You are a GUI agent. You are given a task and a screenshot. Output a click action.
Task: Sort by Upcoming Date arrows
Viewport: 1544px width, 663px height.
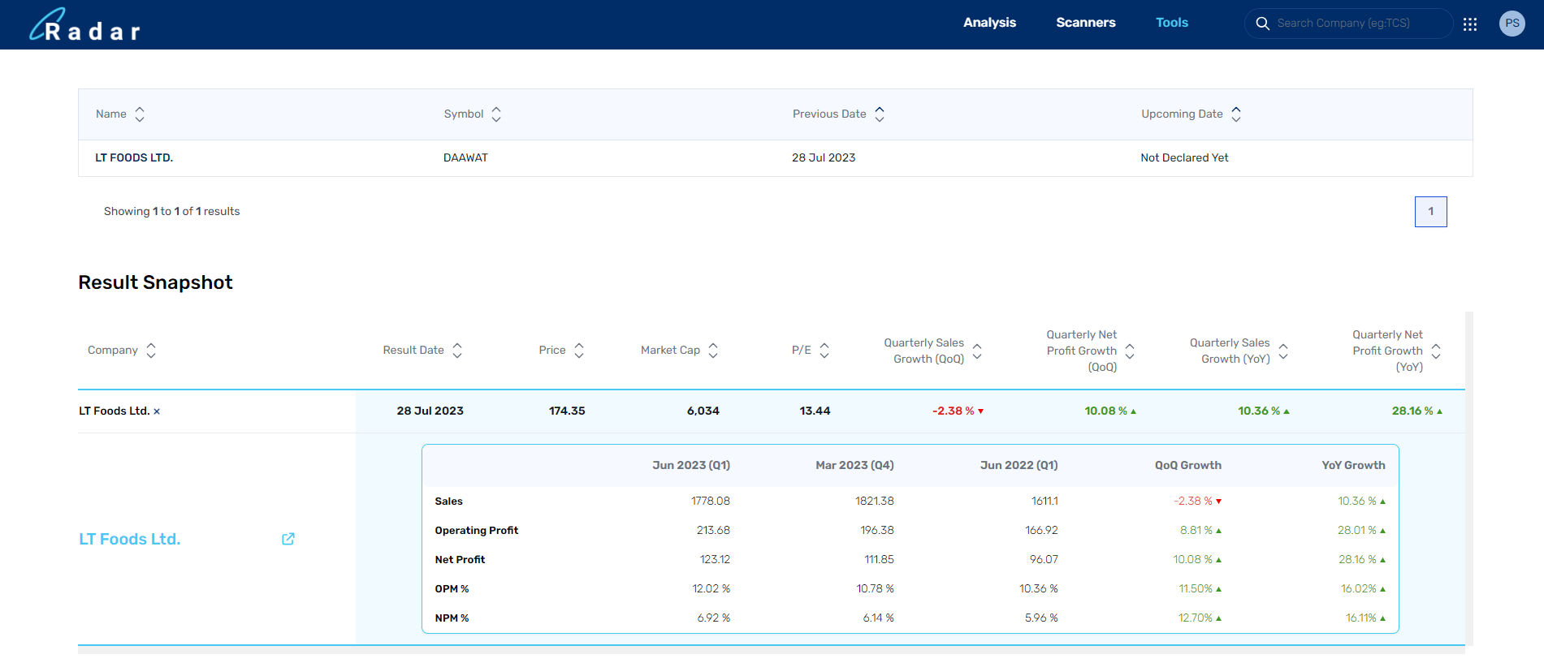pyautogui.click(x=1236, y=114)
